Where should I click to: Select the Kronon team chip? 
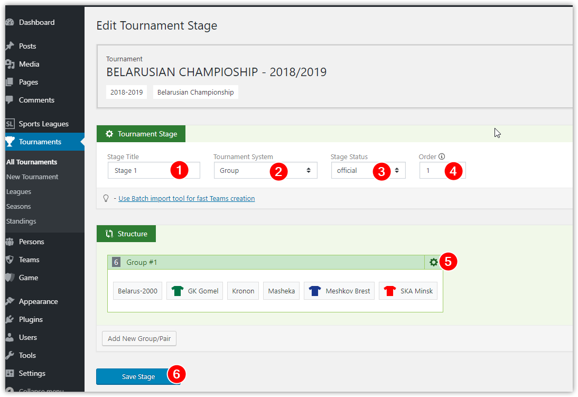[x=243, y=291]
